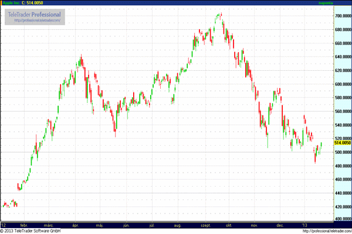Click the small green marker before Apple Inc.
Viewport: 352px width, 234px height.
point(2,3)
